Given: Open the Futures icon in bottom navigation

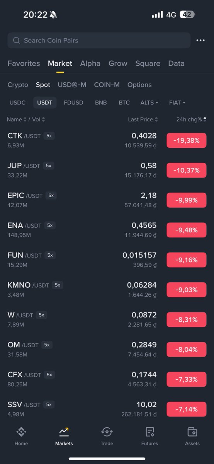Looking at the screenshot, I should (149, 432).
